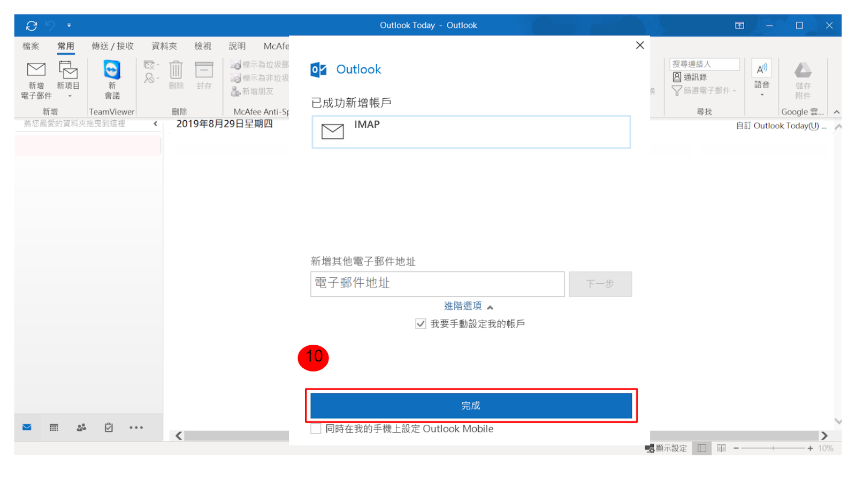Open the 檔案 menu tab
The height and width of the screenshot is (481, 856).
(x=31, y=46)
